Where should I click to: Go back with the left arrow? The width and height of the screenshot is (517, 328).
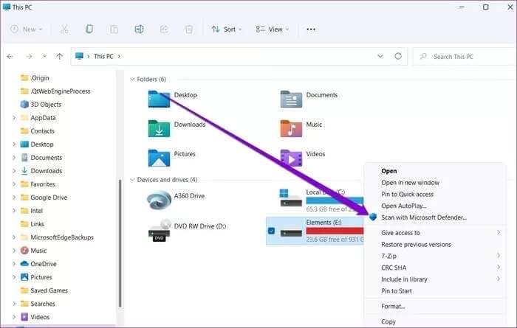pos(10,57)
